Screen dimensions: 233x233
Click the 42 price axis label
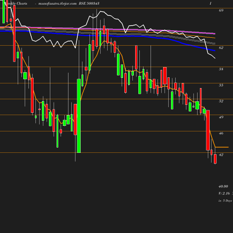221,155
